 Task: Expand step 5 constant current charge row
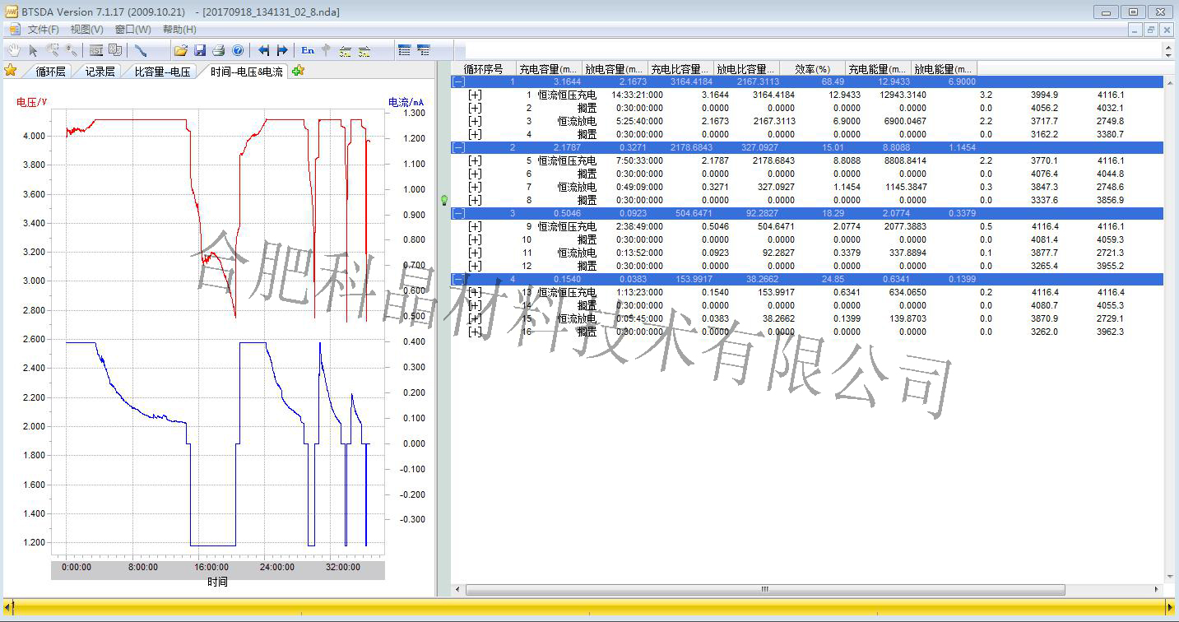point(475,160)
